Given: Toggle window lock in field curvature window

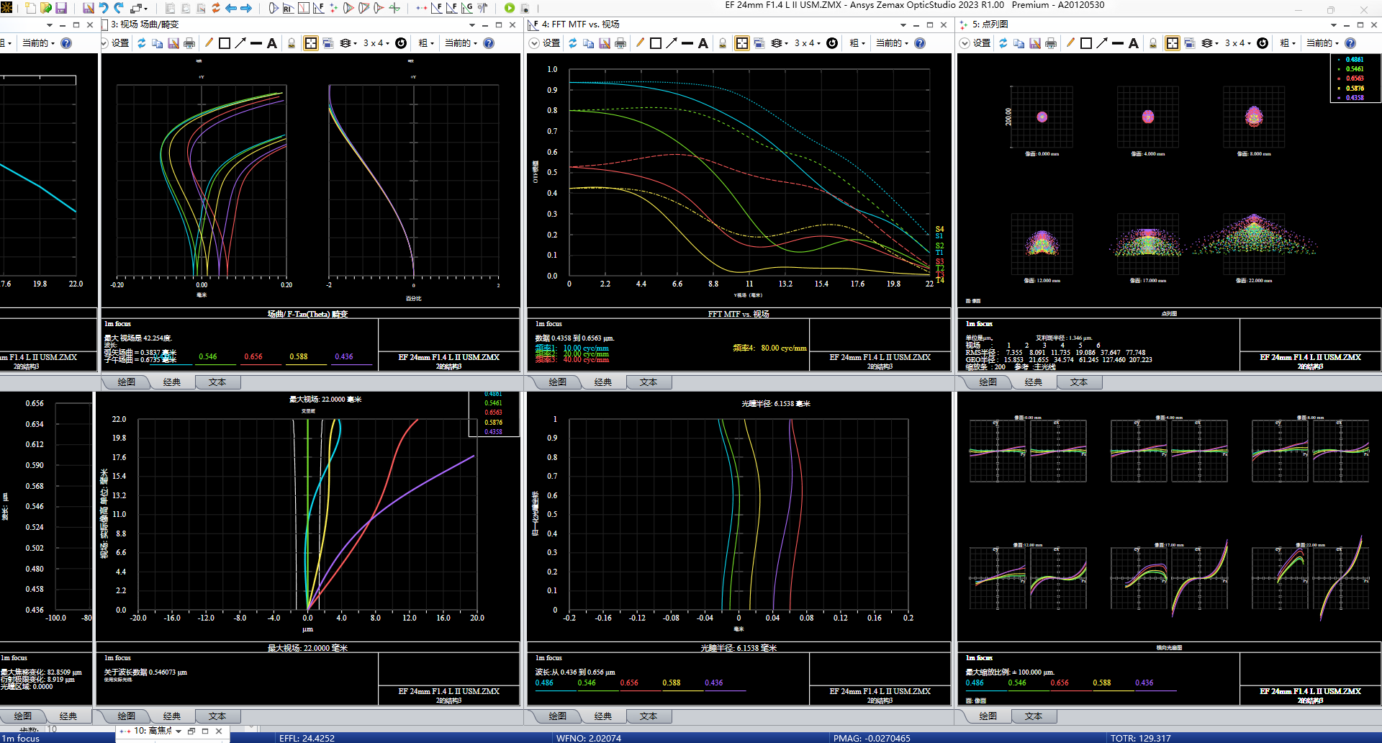Looking at the screenshot, I should click(292, 43).
